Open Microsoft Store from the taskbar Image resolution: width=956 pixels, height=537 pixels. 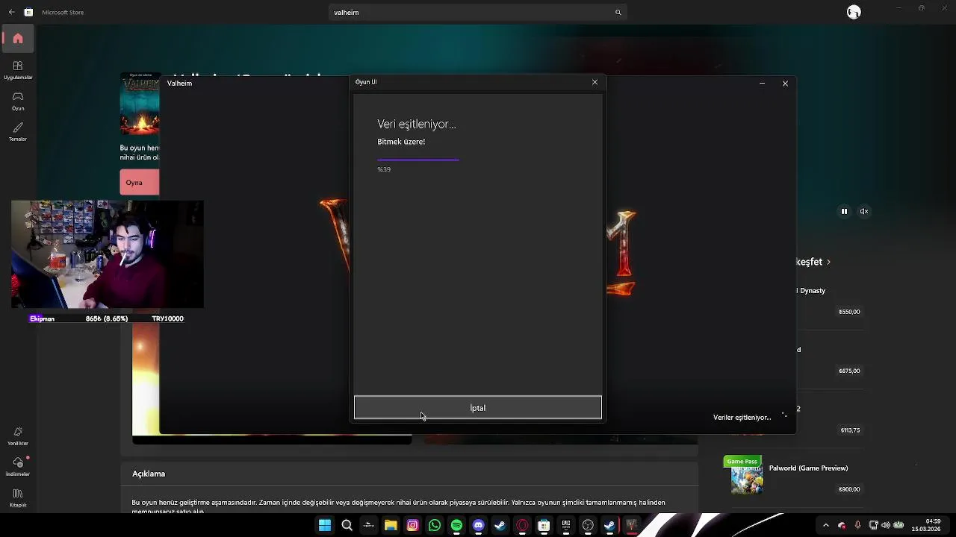[x=544, y=526]
